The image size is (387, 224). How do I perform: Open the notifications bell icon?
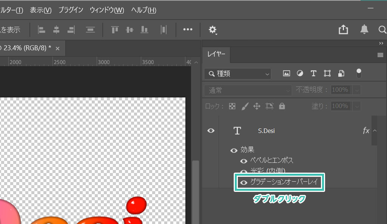364,29
